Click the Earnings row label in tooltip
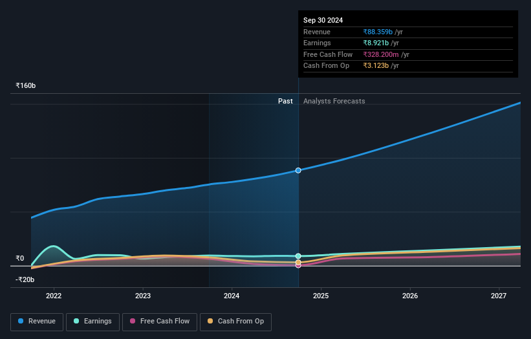The image size is (531, 339). [317, 43]
